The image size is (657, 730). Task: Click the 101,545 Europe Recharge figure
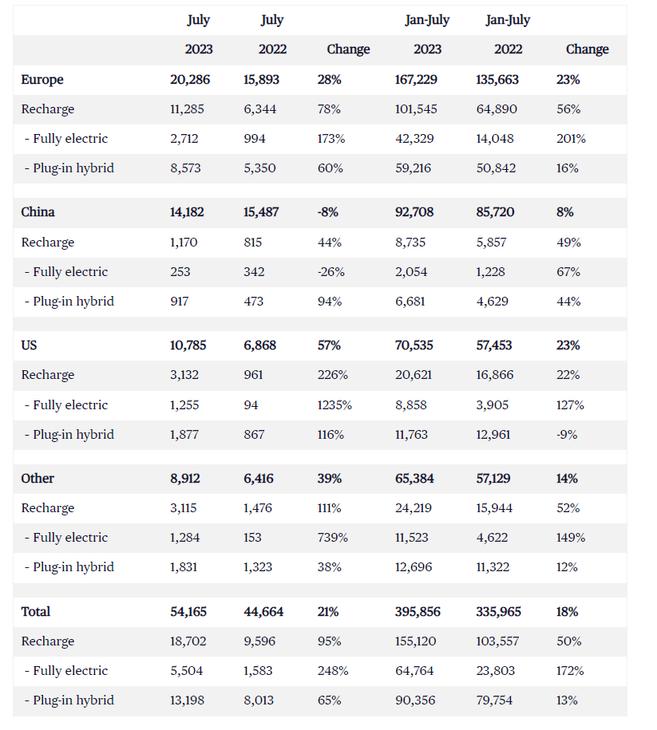[x=419, y=109]
